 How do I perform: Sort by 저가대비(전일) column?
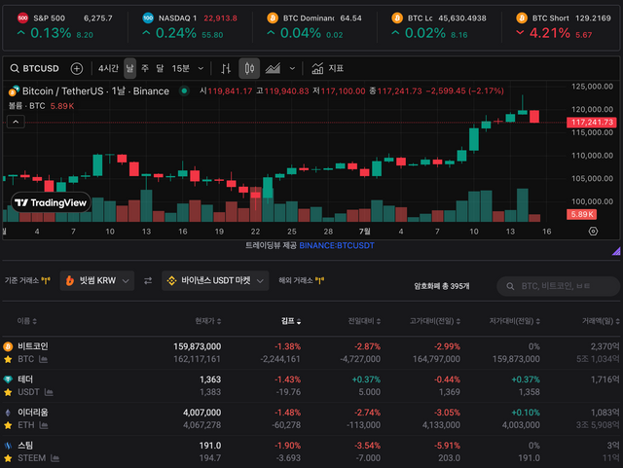(x=515, y=321)
